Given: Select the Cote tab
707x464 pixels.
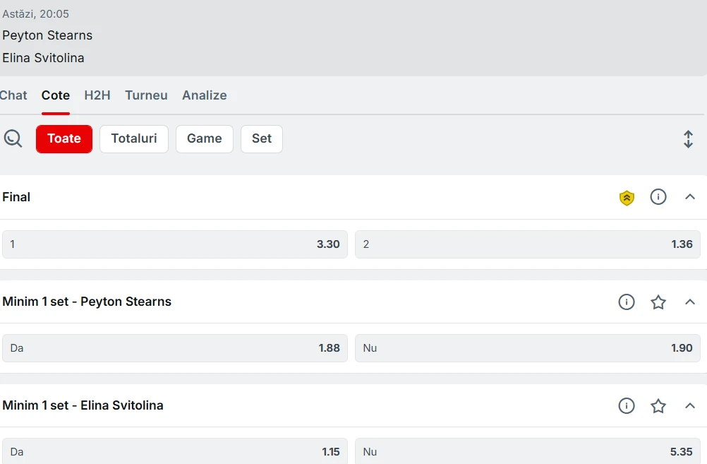Looking at the screenshot, I should 56,95.
